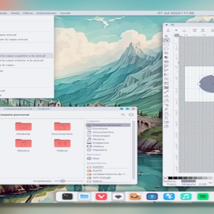Click the Relleno fill color indicator
The height and width of the screenshot is (214, 214).
tap(188, 181)
